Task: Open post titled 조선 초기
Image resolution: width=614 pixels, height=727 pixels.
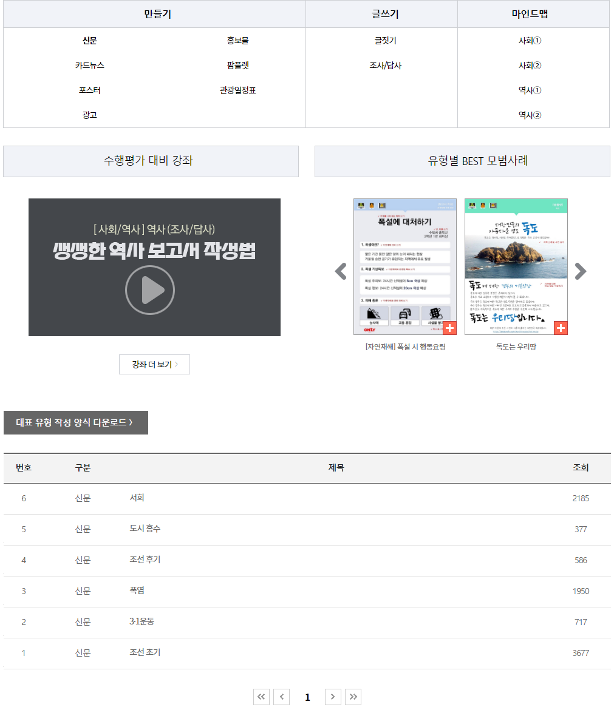Action: tap(145, 652)
